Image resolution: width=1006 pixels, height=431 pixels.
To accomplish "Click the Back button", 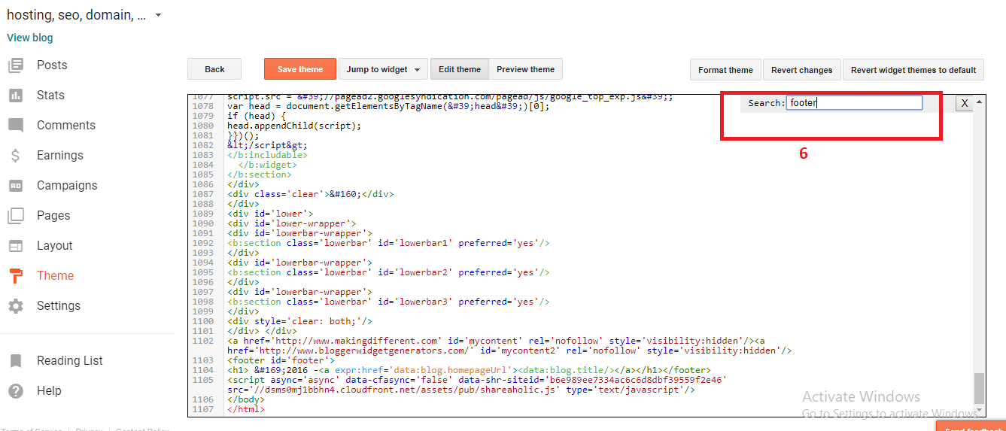I will point(214,69).
